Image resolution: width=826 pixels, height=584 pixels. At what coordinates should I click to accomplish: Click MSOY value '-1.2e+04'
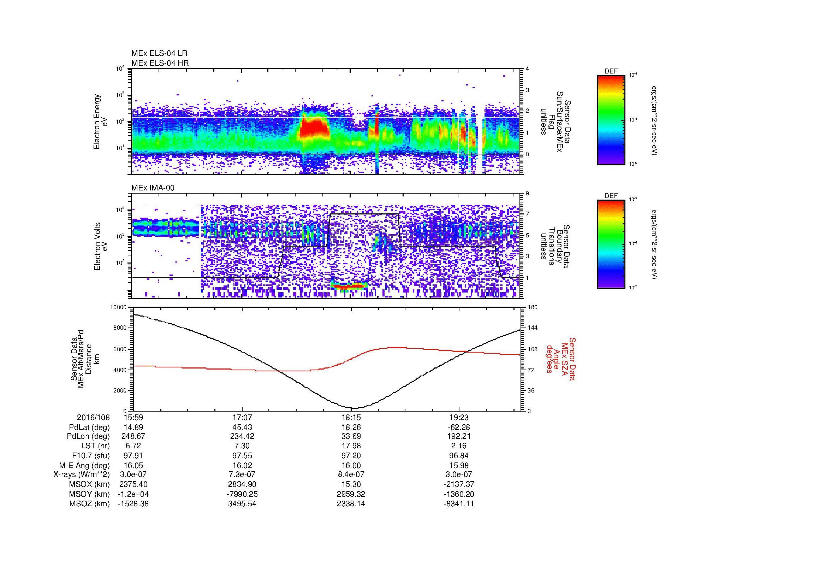click(x=133, y=494)
